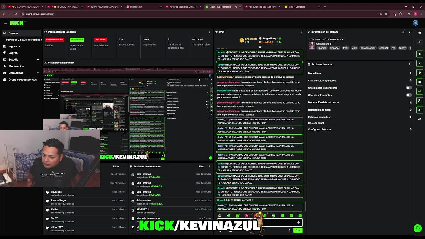
Task: Open Servidor y clave de retransmisión
Action: coord(24,40)
